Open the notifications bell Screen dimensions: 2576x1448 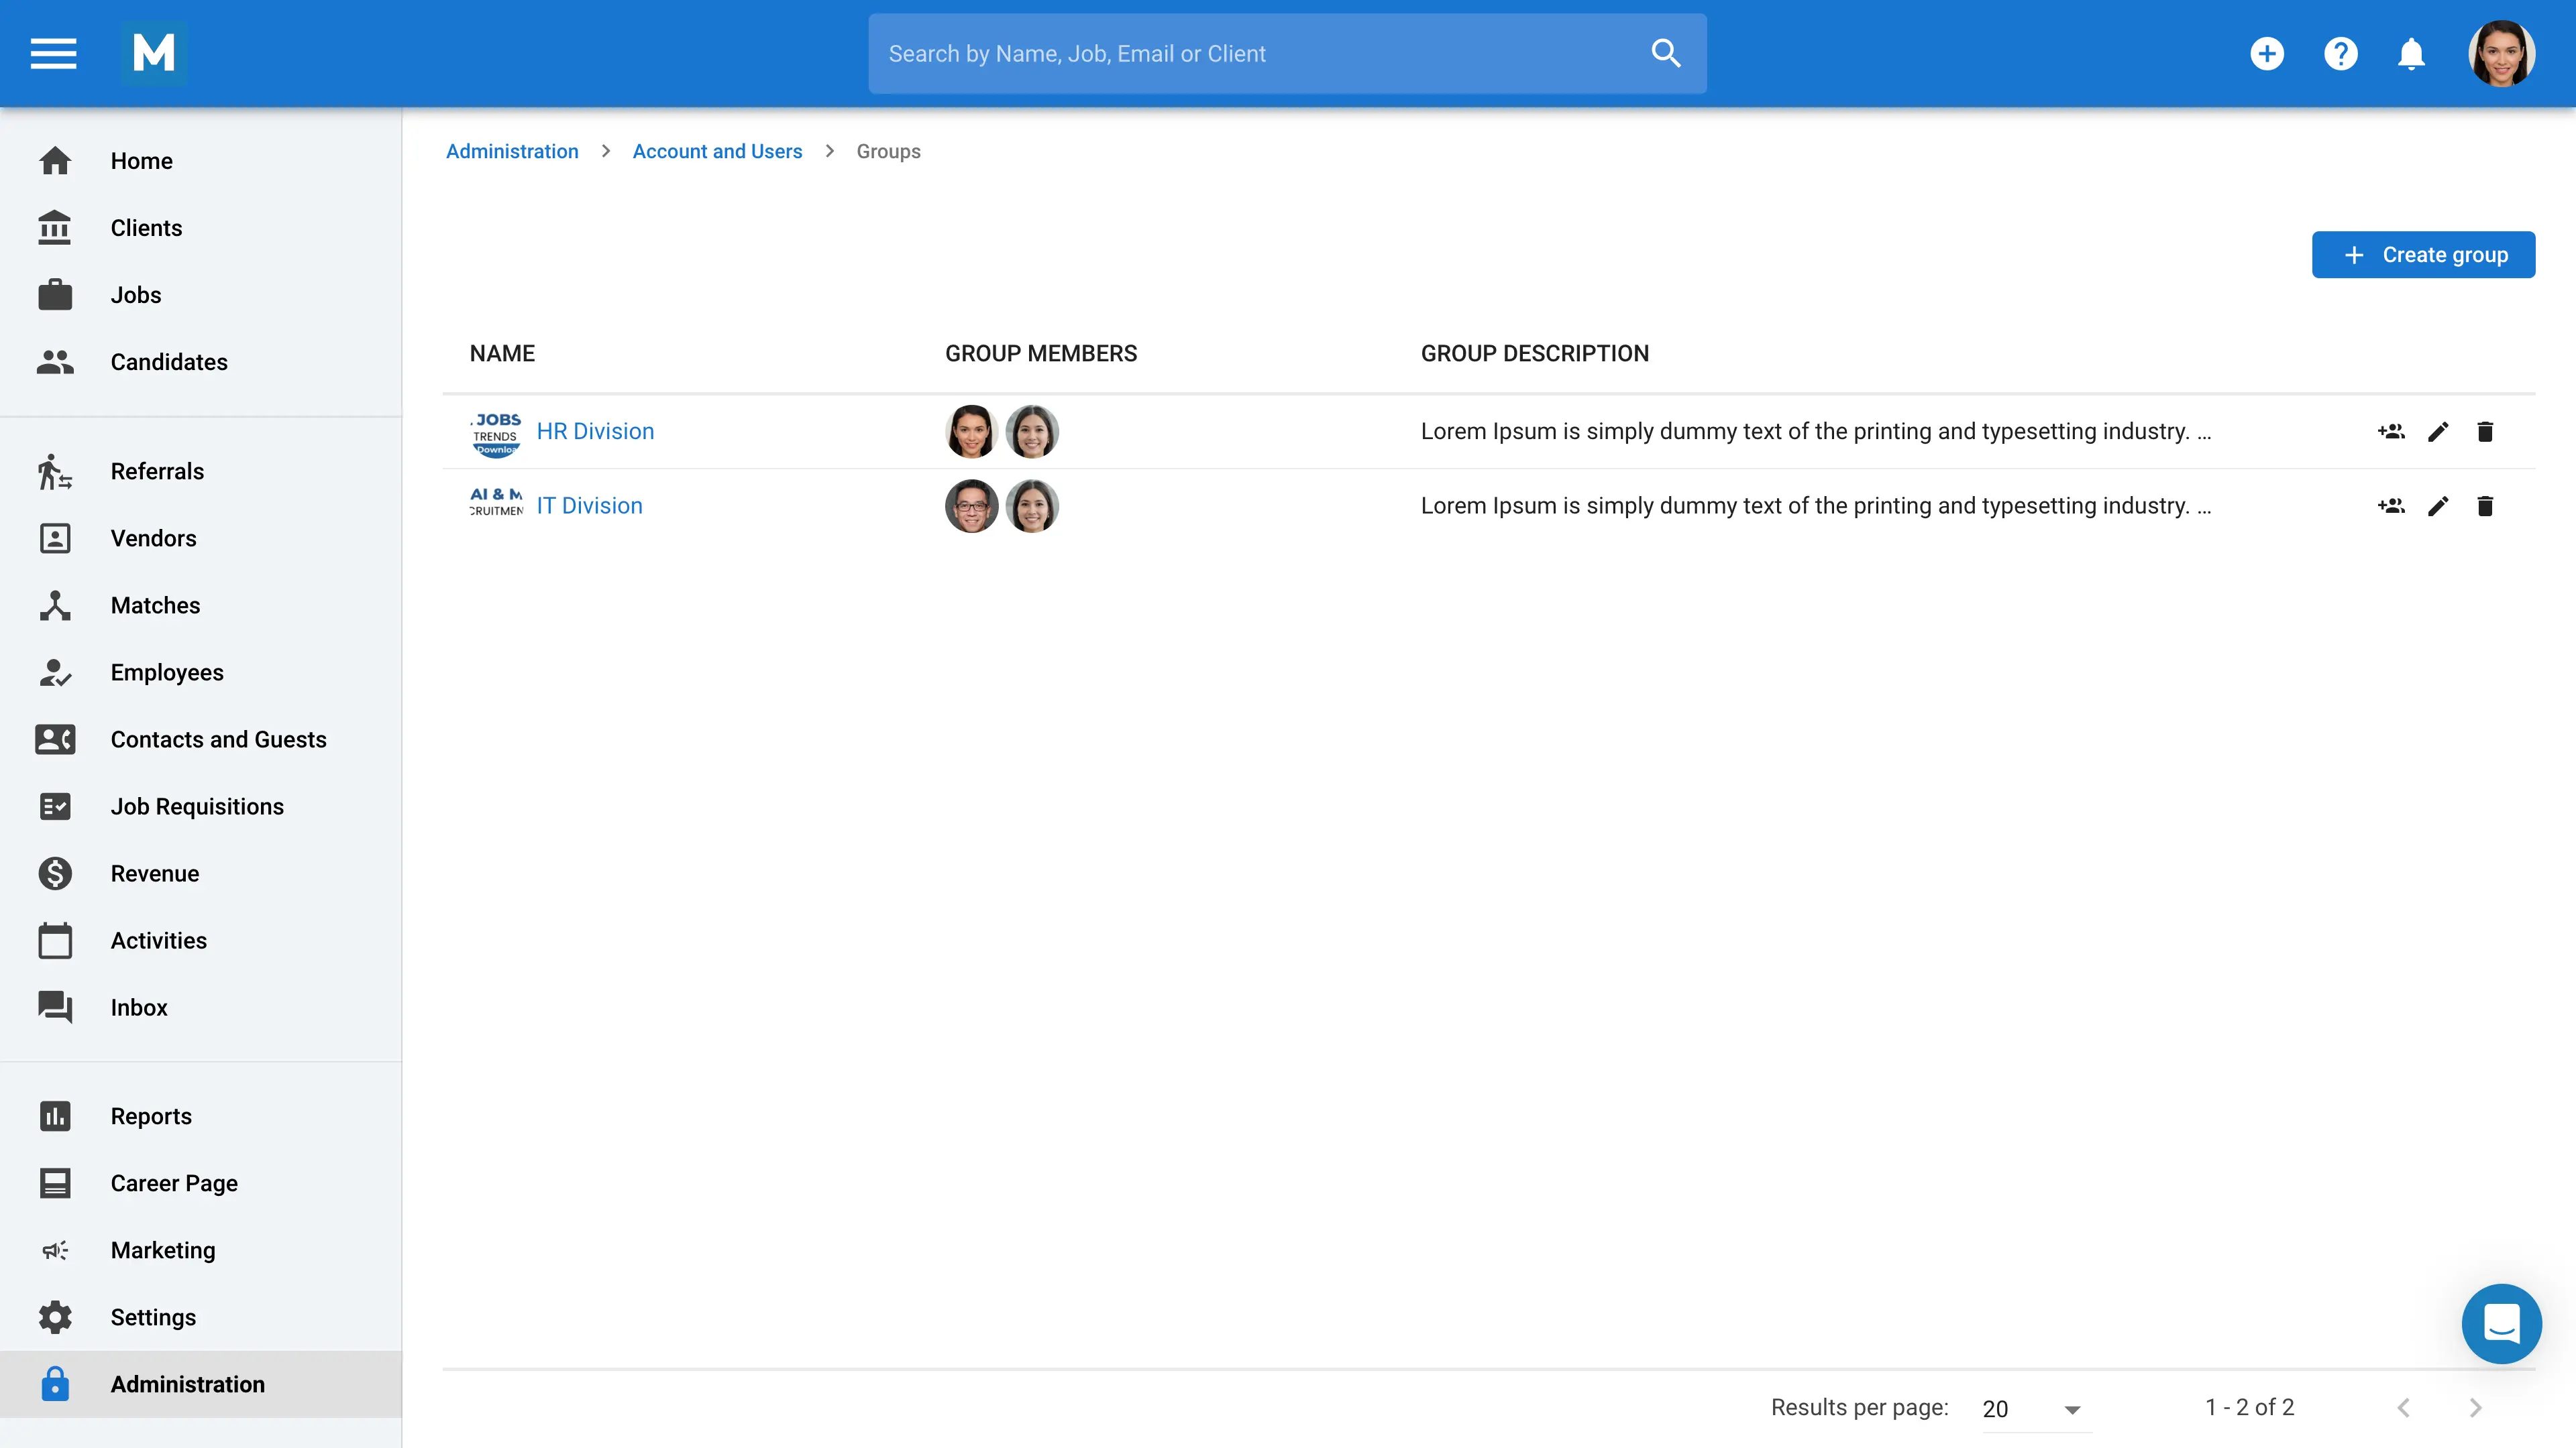click(2411, 53)
